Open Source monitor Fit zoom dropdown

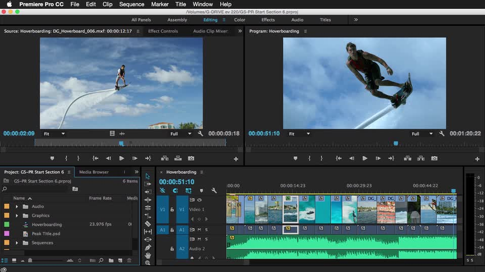[x=54, y=134]
